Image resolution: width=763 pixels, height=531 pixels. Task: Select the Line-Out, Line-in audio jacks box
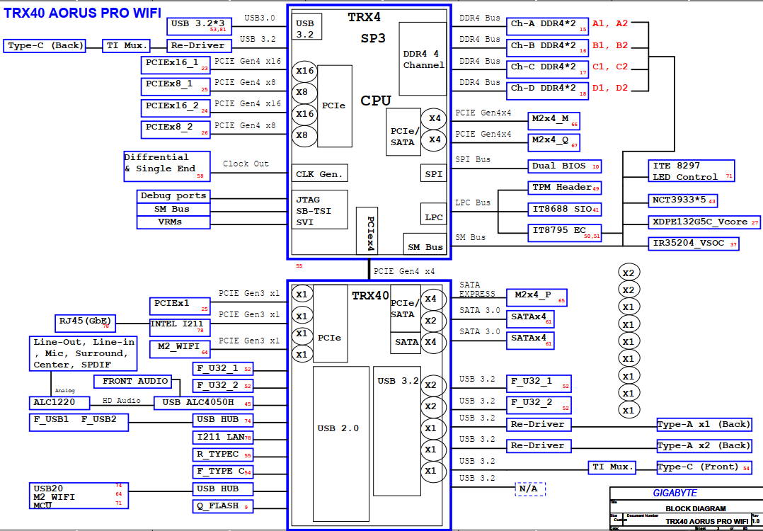84,353
